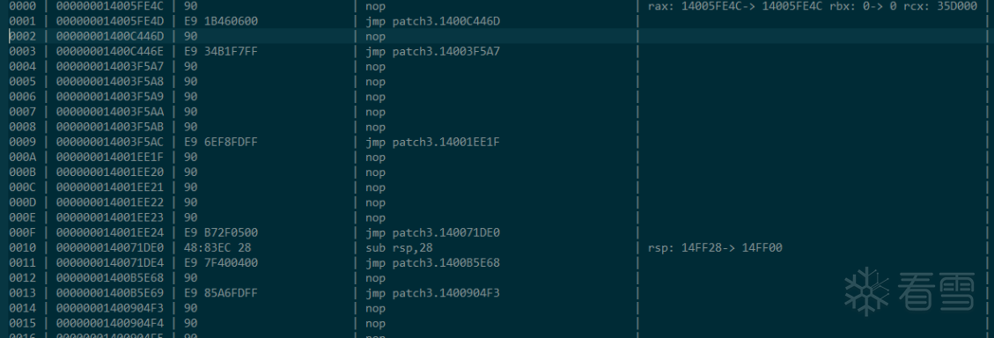Click jmp patch3.1400904F3 instruction
994x338 pixels.
point(432,293)
